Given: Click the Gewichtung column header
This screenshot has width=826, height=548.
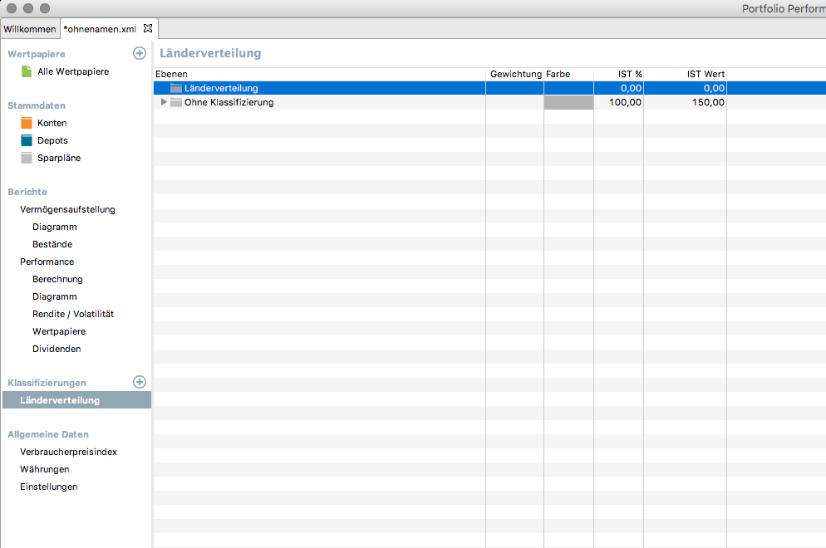Looking at the screenshot, I should (515, 74).
